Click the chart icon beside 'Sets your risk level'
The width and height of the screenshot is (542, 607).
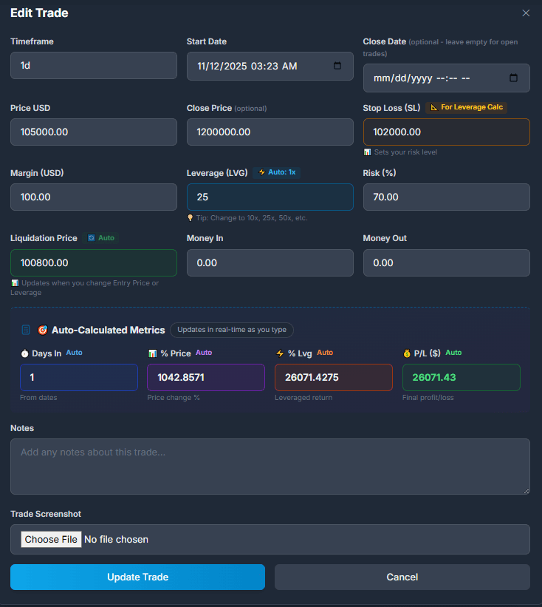pyautogui.click(x=367, y=152)
